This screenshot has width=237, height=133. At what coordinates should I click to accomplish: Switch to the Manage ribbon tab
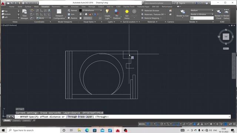click(92, 7)
